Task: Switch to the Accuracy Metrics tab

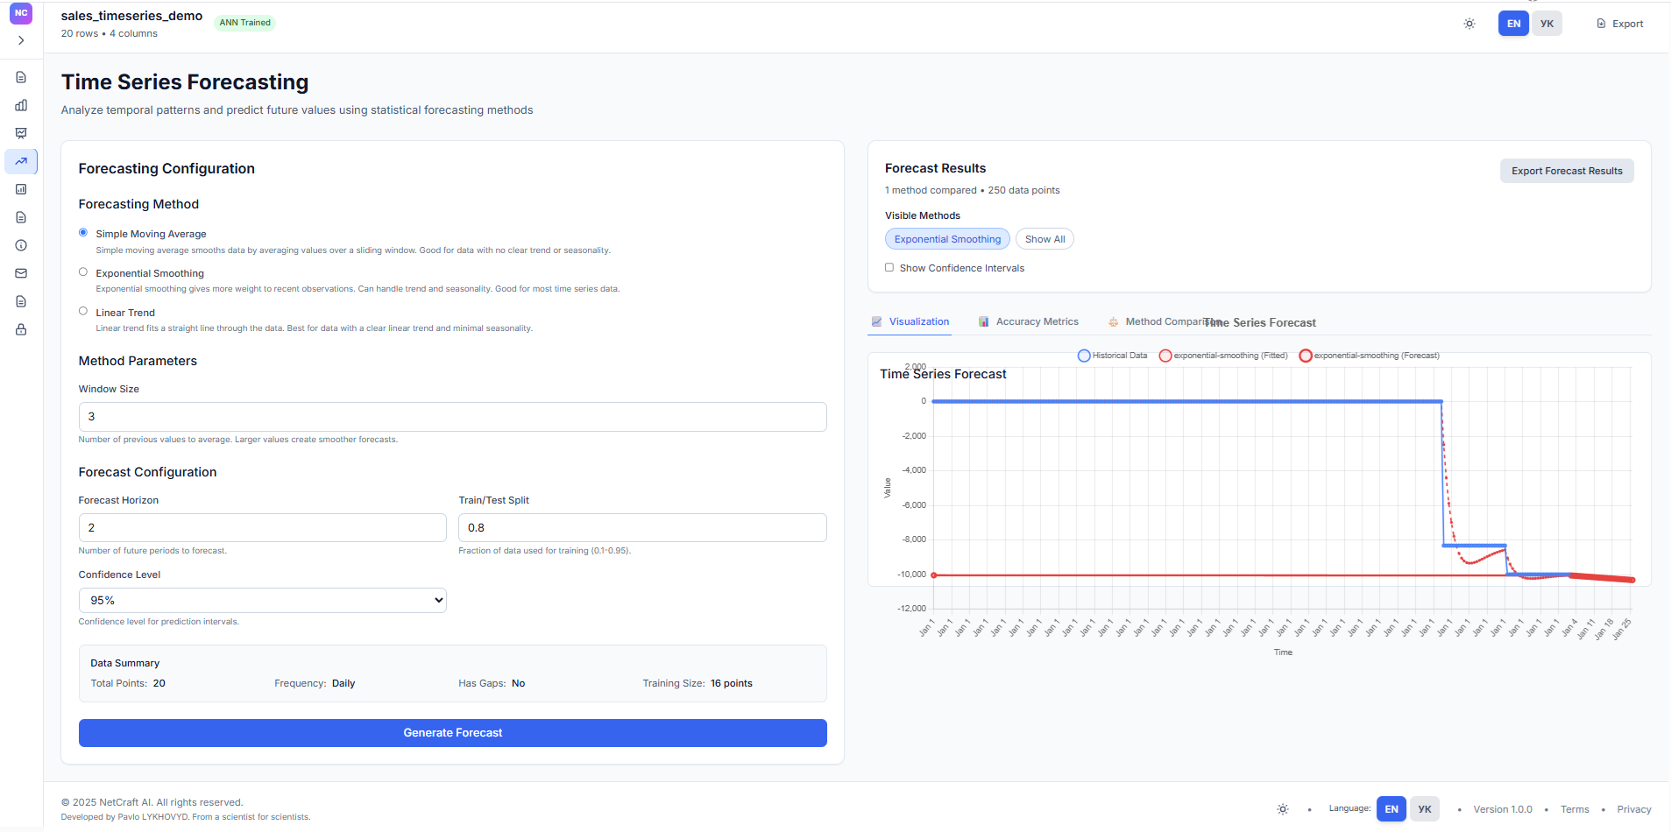Action: pyautogui.click(x=1029, y=321)
